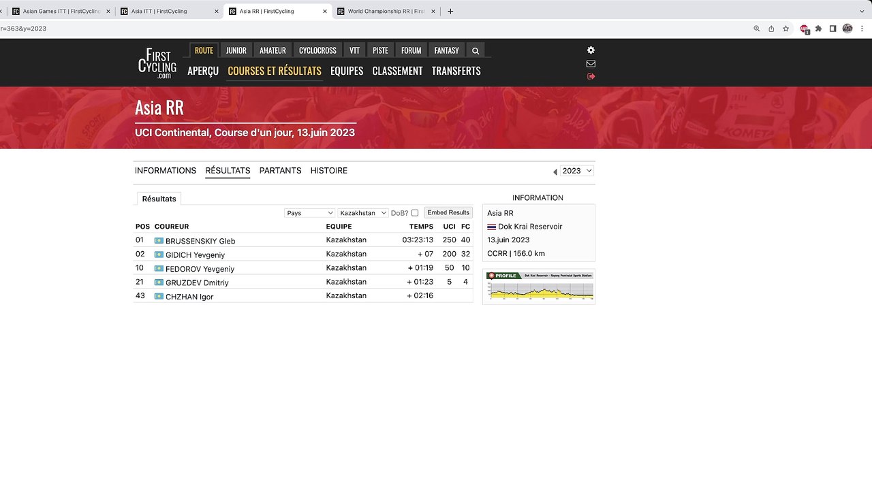Select the CYCLOCROSS category tab
This screenshot has width=872, height=490.
pyautogui.click(x=317, y=50)
